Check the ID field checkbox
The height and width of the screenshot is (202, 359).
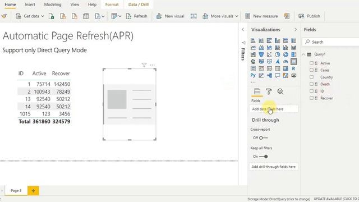click(311, 91)
